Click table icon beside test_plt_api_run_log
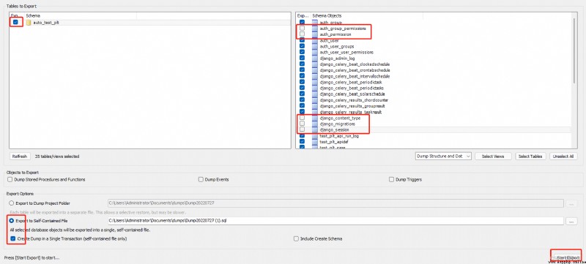586x264 pixels. coord(315,136)
